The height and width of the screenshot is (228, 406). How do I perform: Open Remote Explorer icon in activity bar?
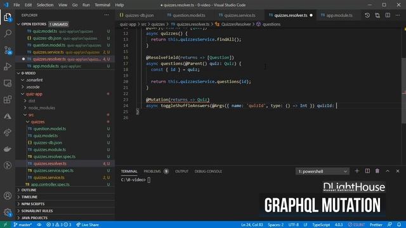pyautogui.click(x=8, y=83)
